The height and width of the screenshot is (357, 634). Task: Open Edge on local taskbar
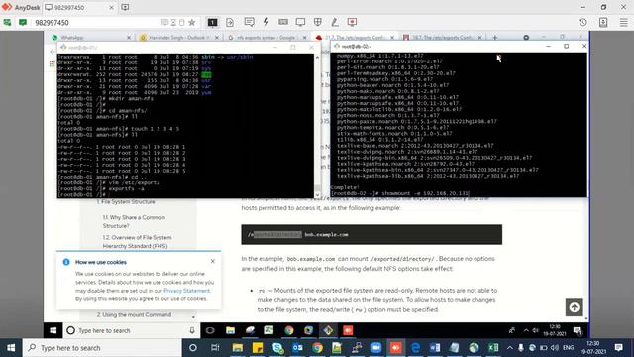tap(415, 348)
